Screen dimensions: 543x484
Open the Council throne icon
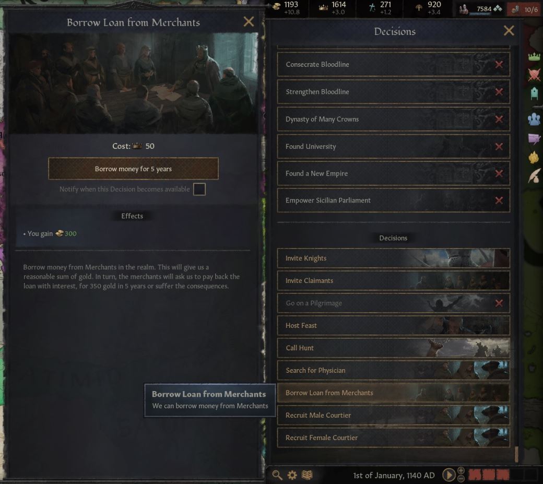coord(534,93)
